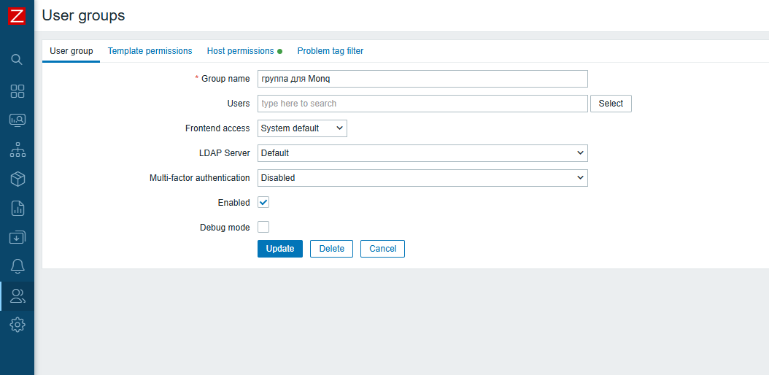Open the Alerts bell icon

pyautogui.click(x=17, y=266)
